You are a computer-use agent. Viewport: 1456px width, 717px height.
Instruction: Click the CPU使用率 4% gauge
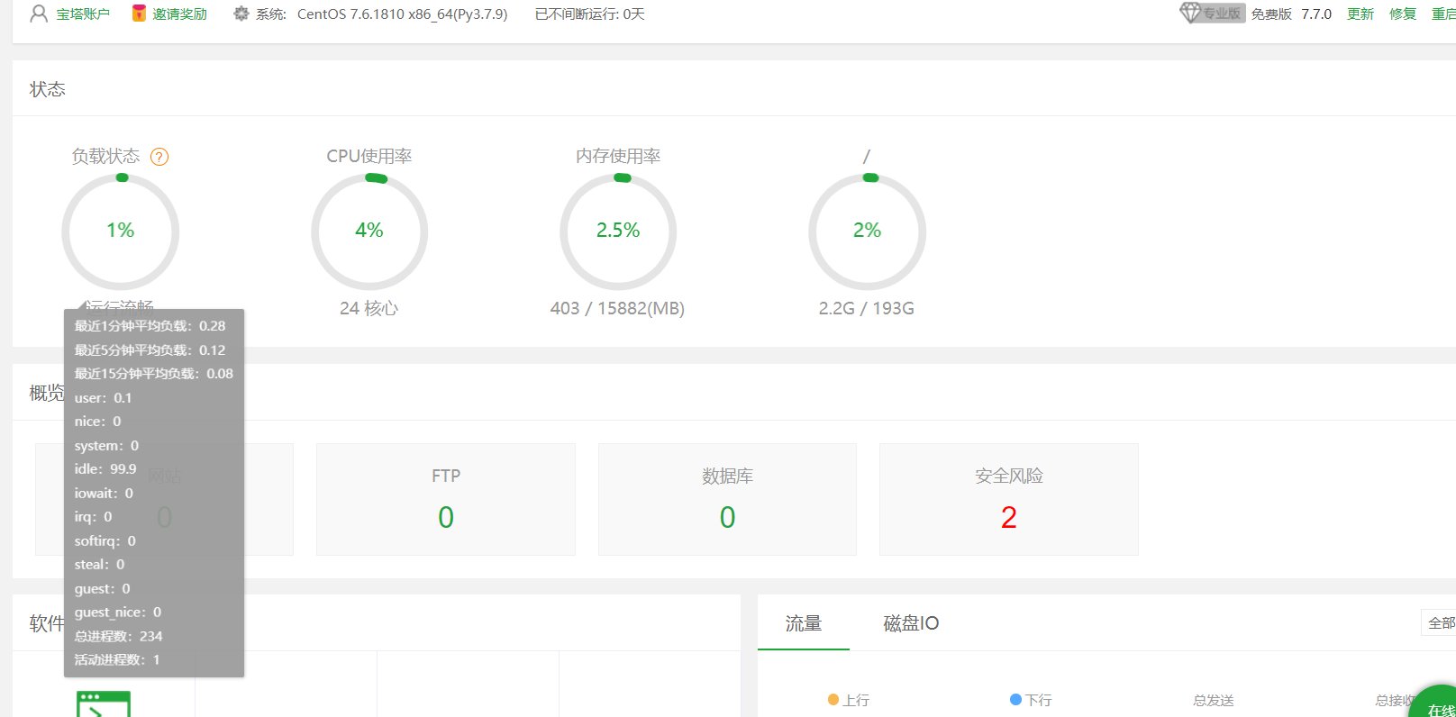pos(369,231)
